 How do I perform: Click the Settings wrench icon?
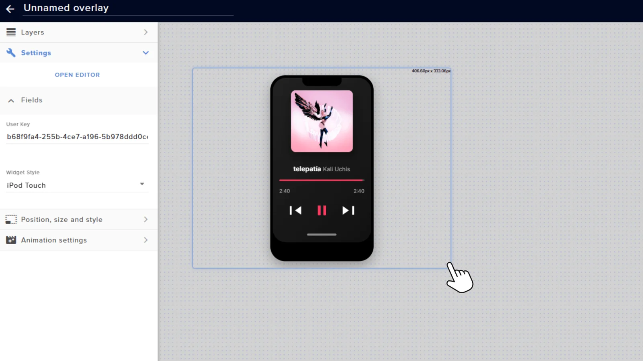click(x=11, y=53)
